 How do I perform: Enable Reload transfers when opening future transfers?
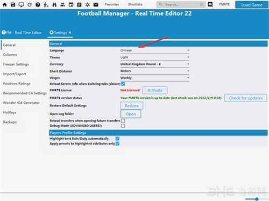123,120
